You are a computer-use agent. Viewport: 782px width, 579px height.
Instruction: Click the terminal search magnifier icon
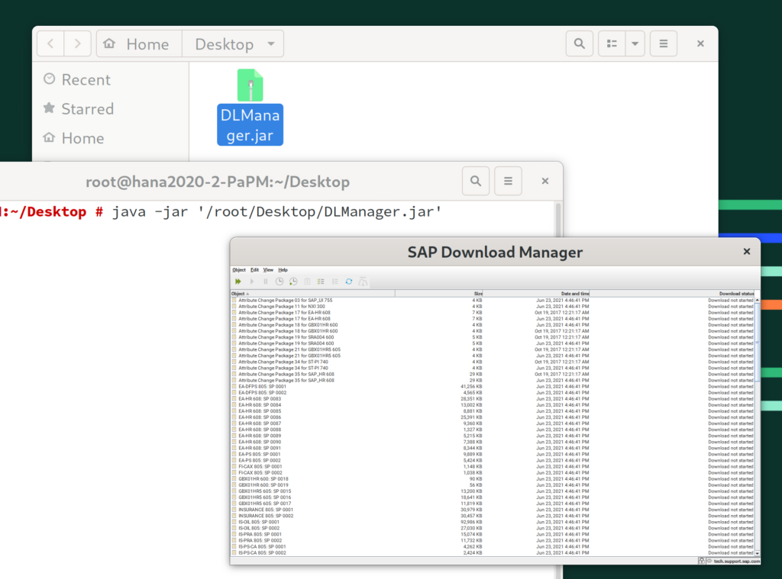click(x=476, y=182)
